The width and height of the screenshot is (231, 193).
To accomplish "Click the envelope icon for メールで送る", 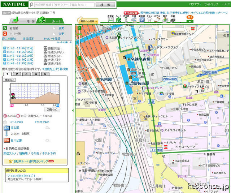I will click(x=5, y=122).
